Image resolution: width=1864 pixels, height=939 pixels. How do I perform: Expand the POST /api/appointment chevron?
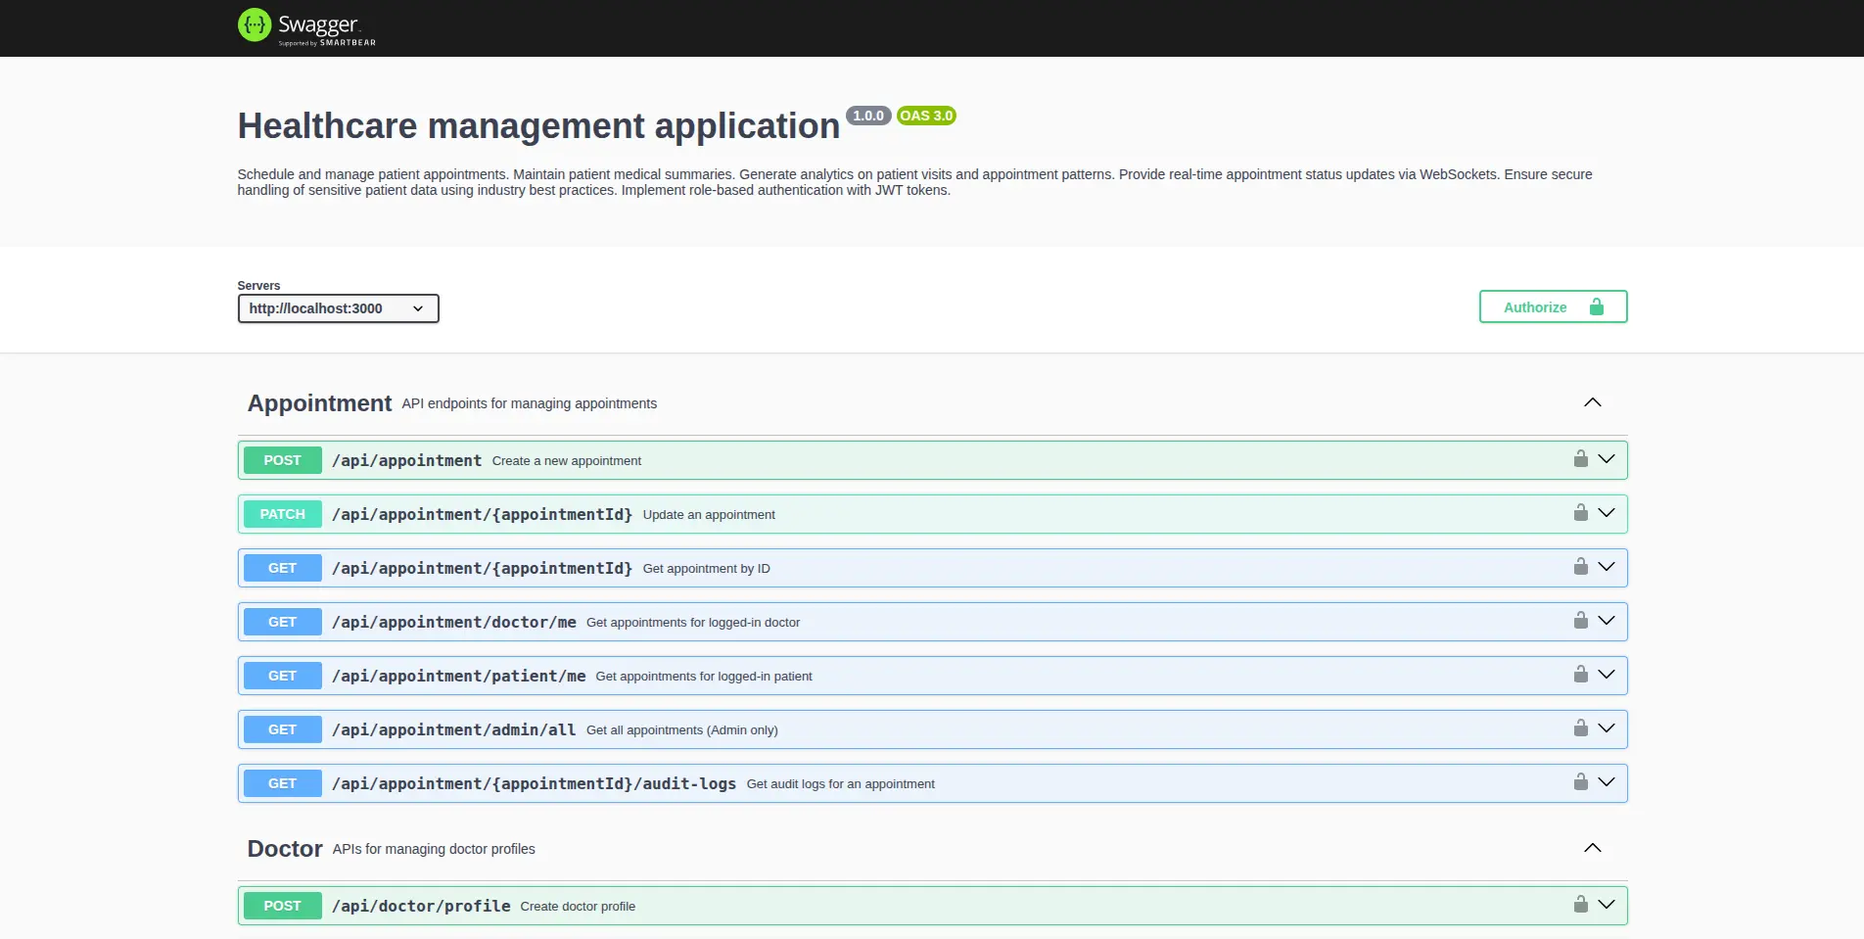(1607, 459)
